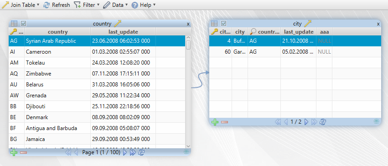Select the Syrian Arab Republic row

(x=97, y=41)
